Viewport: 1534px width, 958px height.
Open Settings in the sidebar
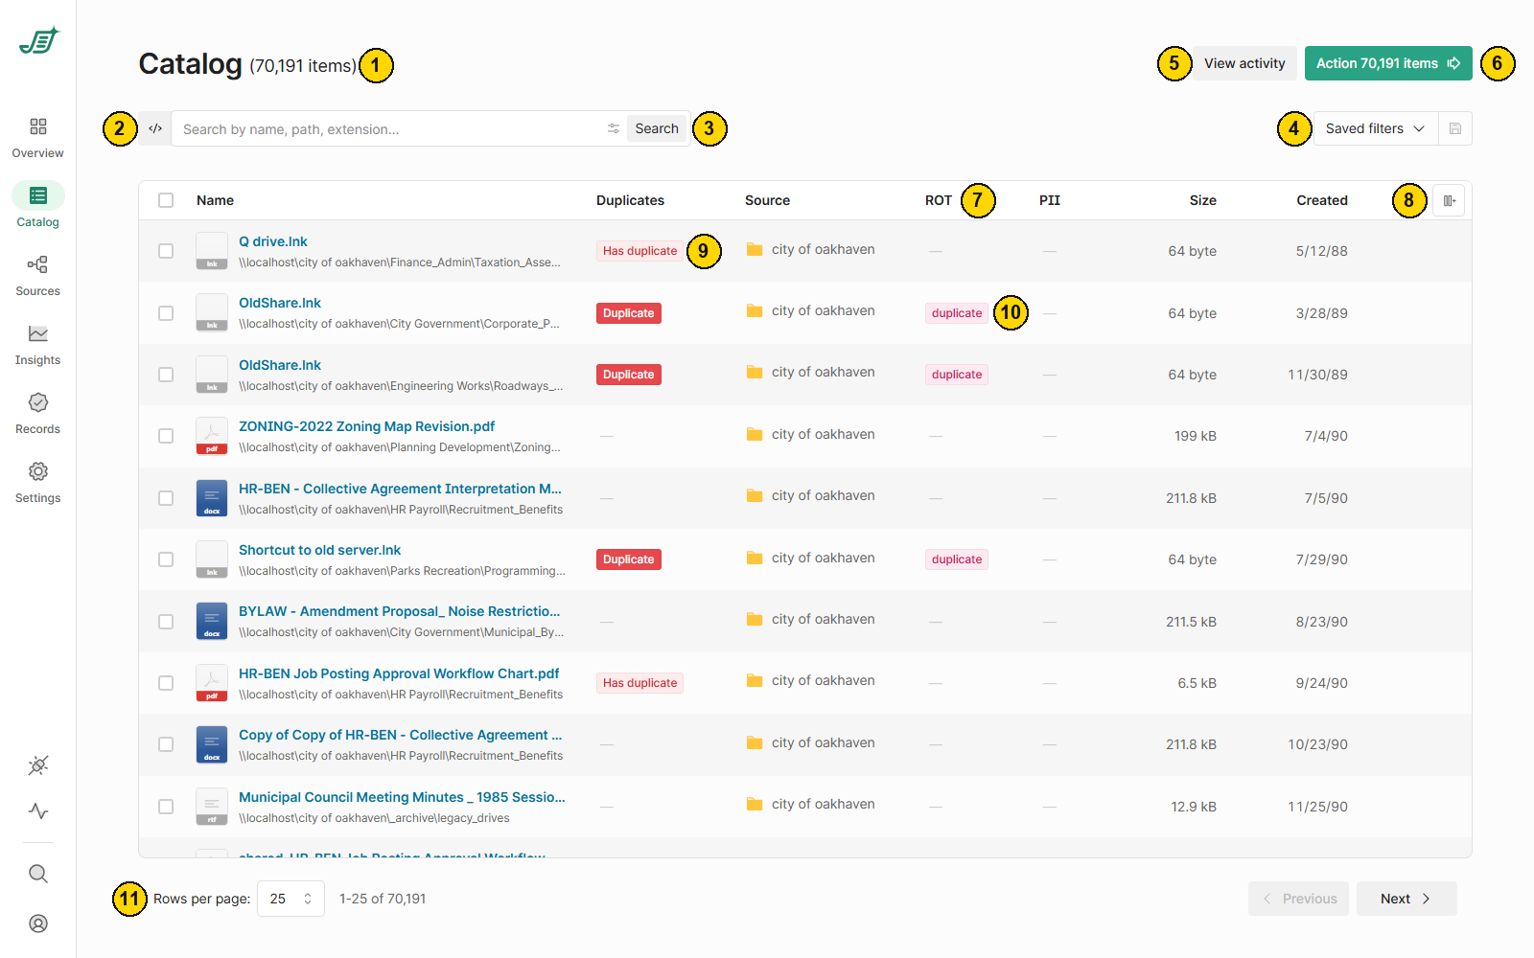(38, 483)
